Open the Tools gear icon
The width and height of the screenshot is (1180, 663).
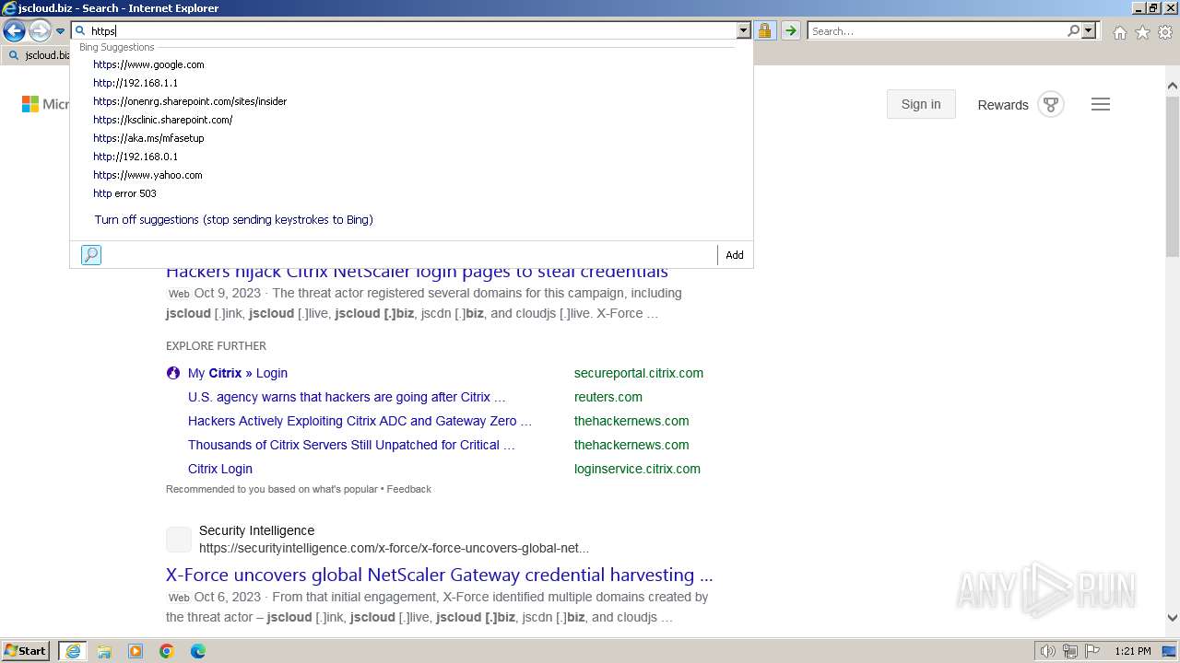tap(1165, 32)
